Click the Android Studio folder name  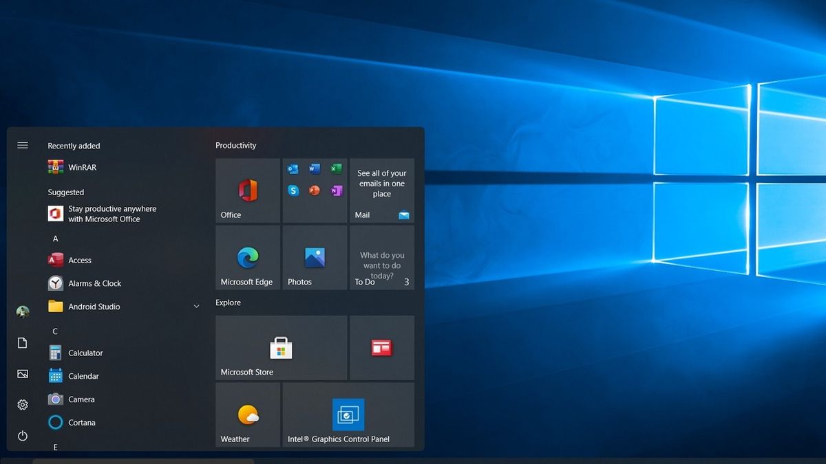click(x=94, y=307)
